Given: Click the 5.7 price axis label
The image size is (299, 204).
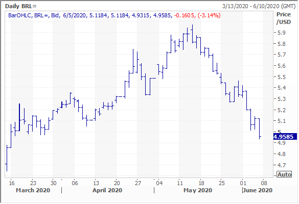Looking at the screenshot, I should [282, 55].
